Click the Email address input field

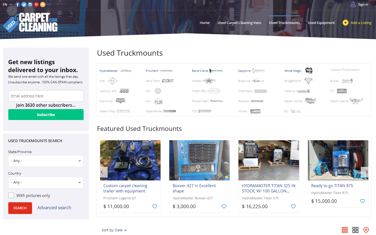[46, 96]
